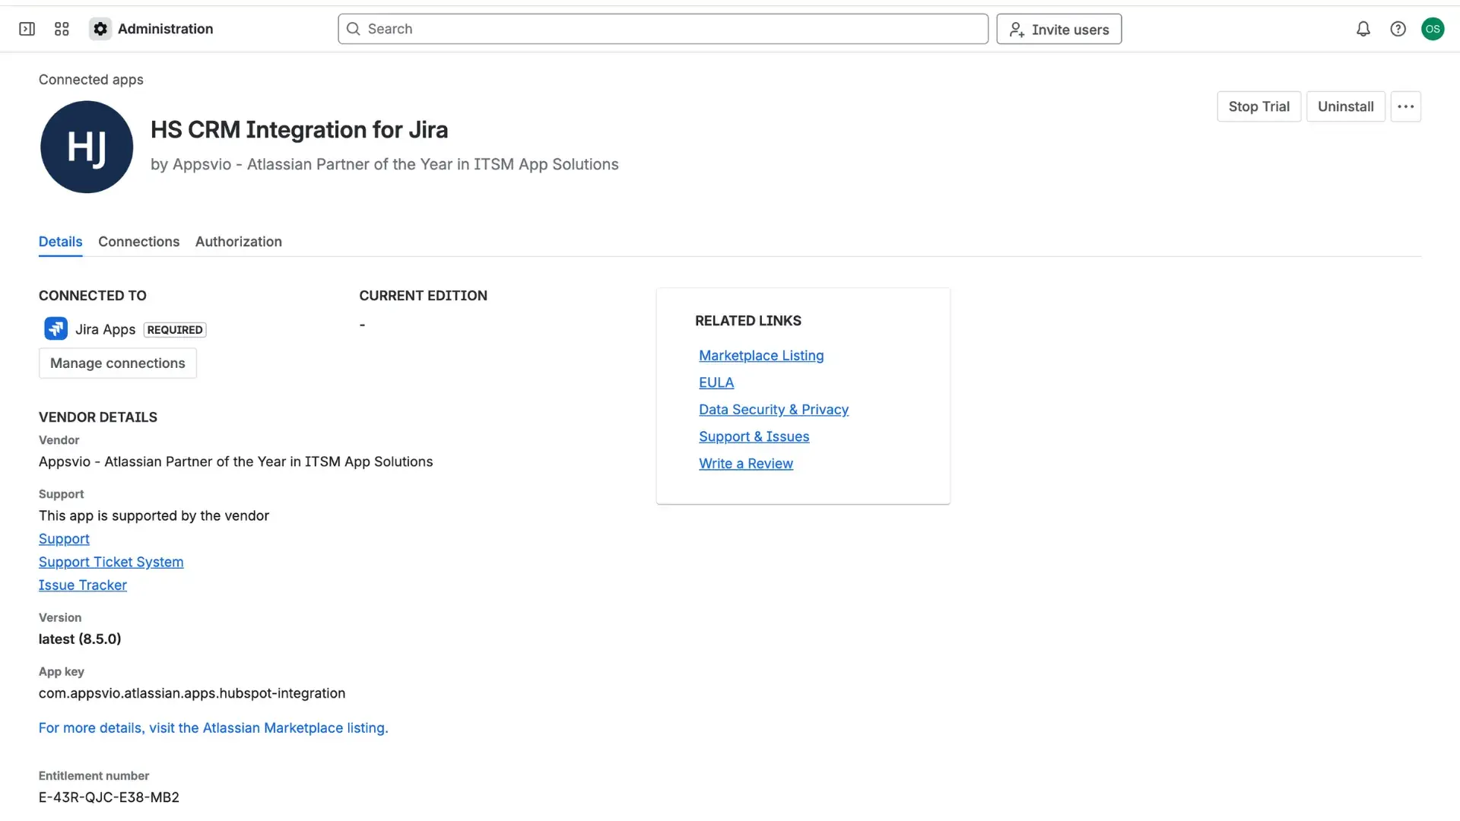Switch to the Authorization tab

pyautogui.click(x=238, y=242)
